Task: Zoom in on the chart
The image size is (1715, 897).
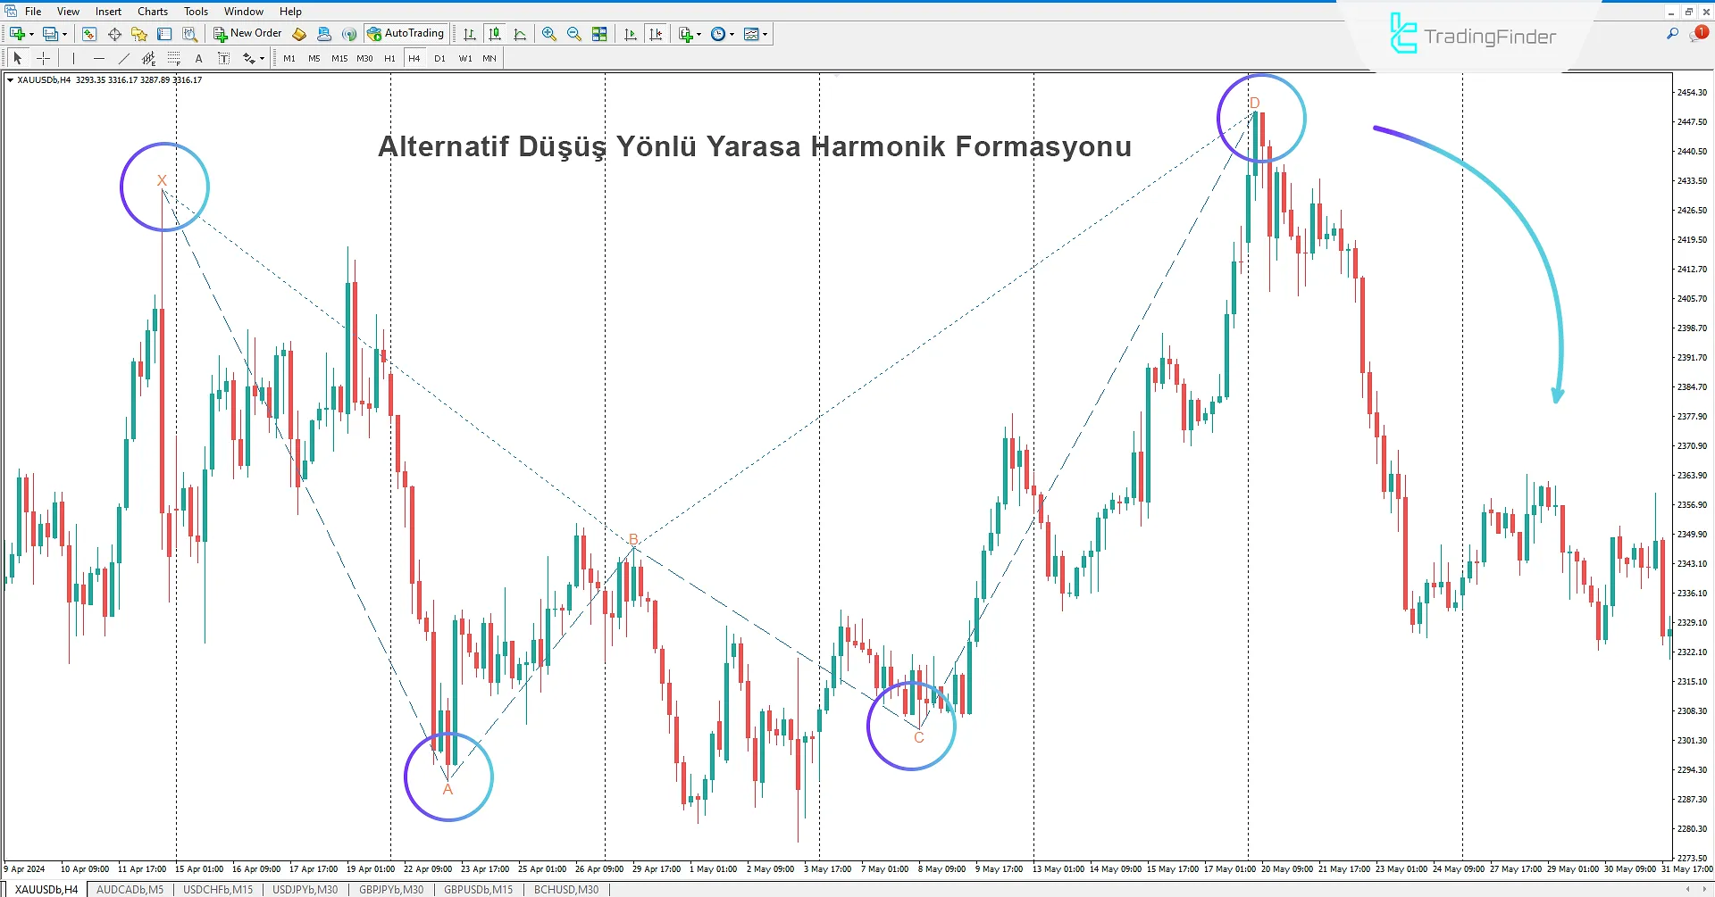Action: point(549,34)
